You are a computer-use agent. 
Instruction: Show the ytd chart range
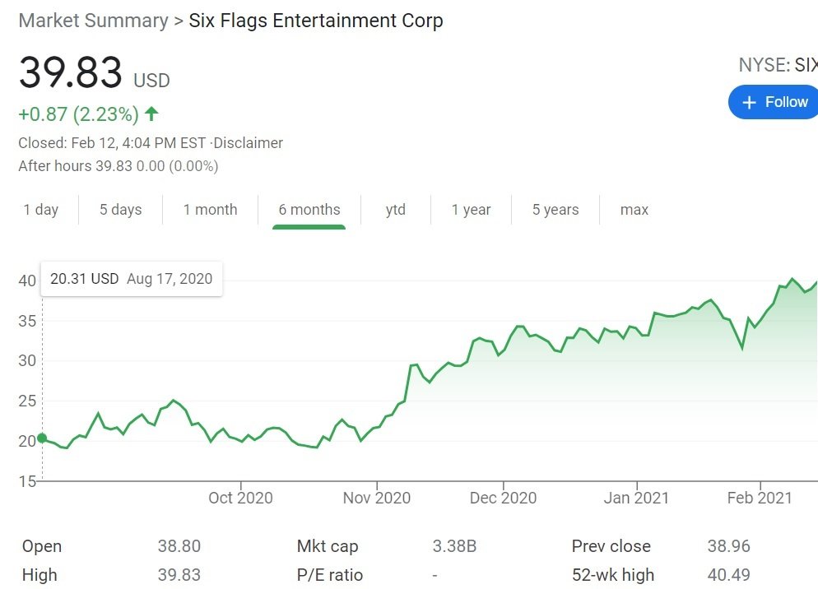coord(396,210)
